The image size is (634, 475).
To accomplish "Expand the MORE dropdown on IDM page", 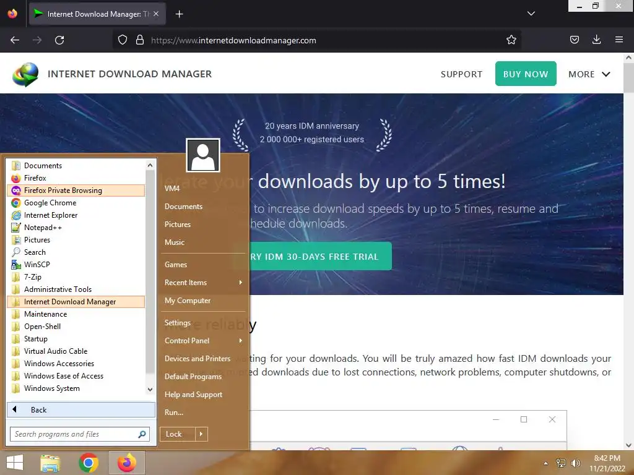I will click(x=589, y=74).
